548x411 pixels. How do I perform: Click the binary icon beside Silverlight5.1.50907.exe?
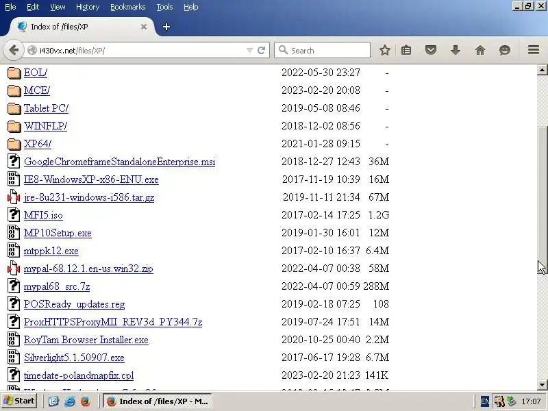point(14,357)
